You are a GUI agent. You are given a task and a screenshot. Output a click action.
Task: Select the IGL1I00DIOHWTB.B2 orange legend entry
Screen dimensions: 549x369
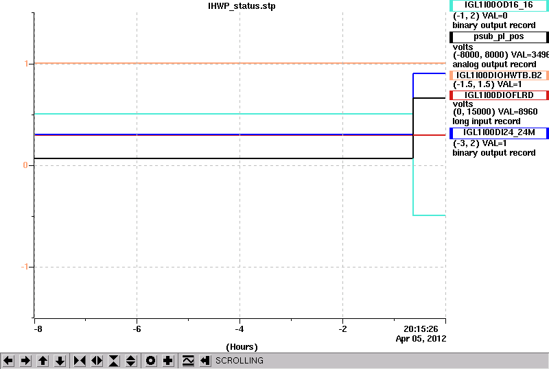pos(499,75)
